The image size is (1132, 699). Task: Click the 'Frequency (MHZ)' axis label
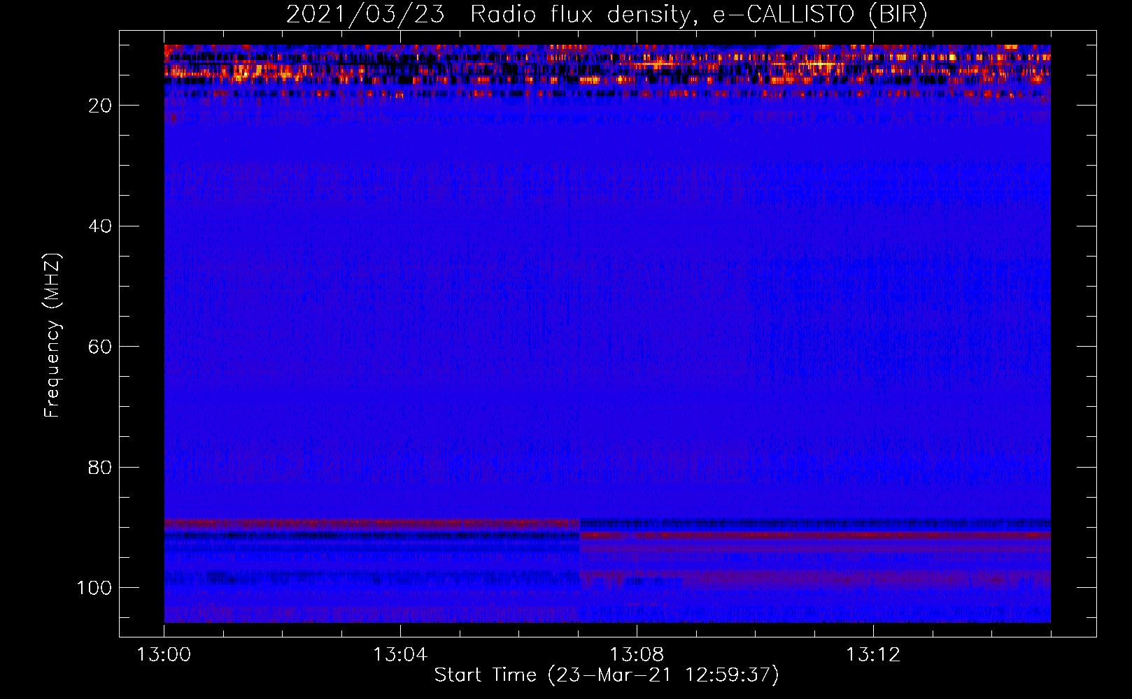(52, 336)
